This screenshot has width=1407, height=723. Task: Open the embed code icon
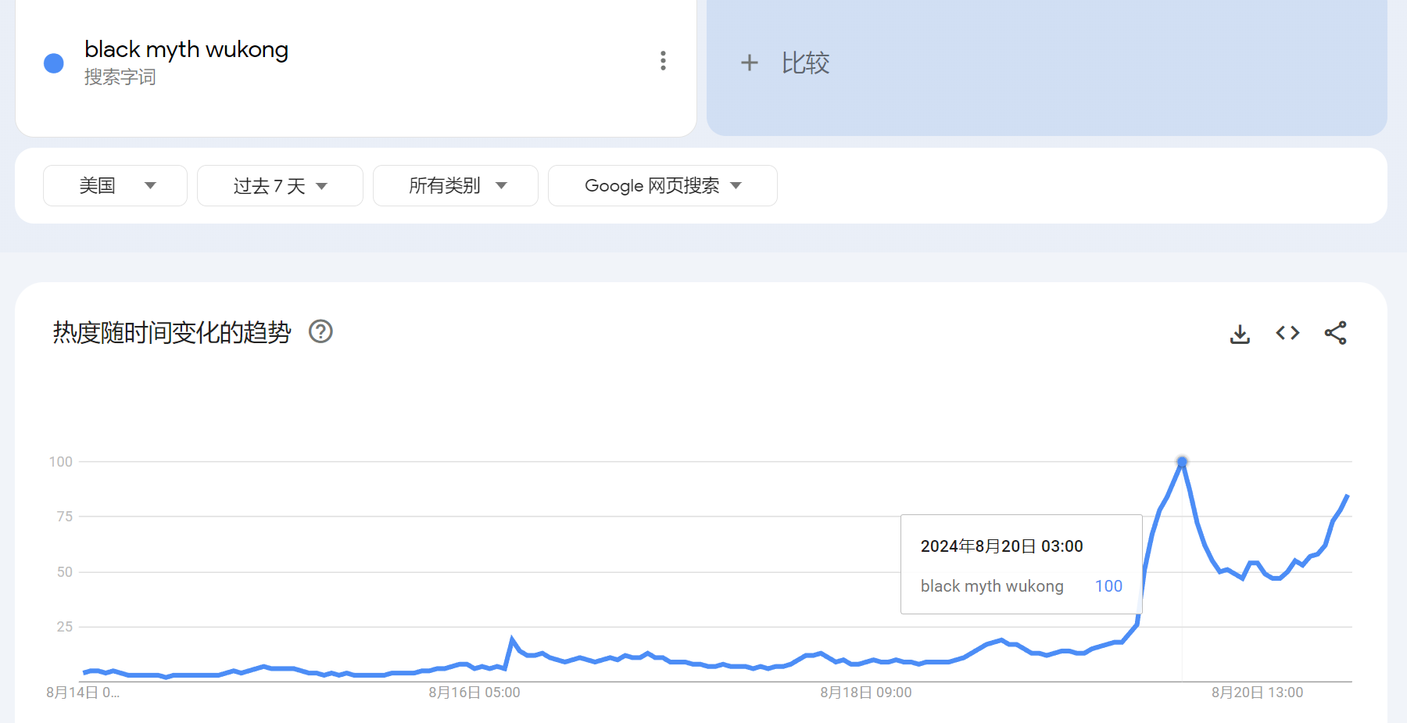click(1287, 333)
